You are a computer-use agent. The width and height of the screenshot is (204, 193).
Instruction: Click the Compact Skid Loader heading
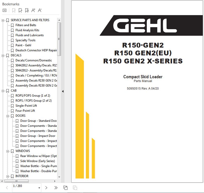coord(143,77)
